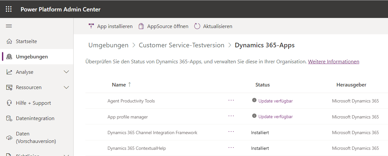This screenshot has width=388, height=156.
Task: Click the Aktualisieren refresh icon
Action: pos(197,26)
